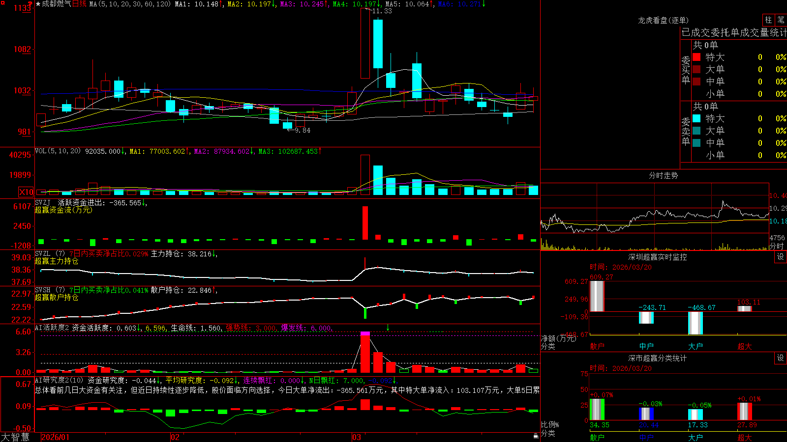The image size is (787, 442).
Task: Click the 龙虎看盘(逐单) panel title
Action: point(663,20)
